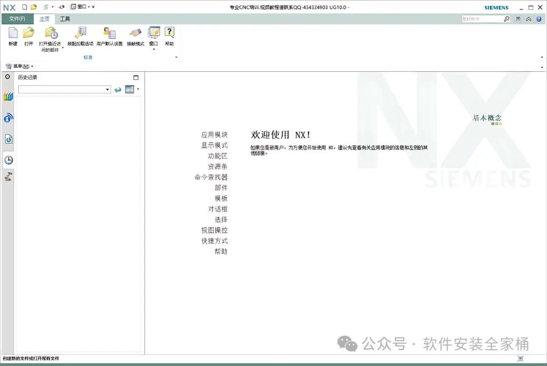Switch to the 主页 home tab
Screen dimensions: 547x366
tap(44, 19)
